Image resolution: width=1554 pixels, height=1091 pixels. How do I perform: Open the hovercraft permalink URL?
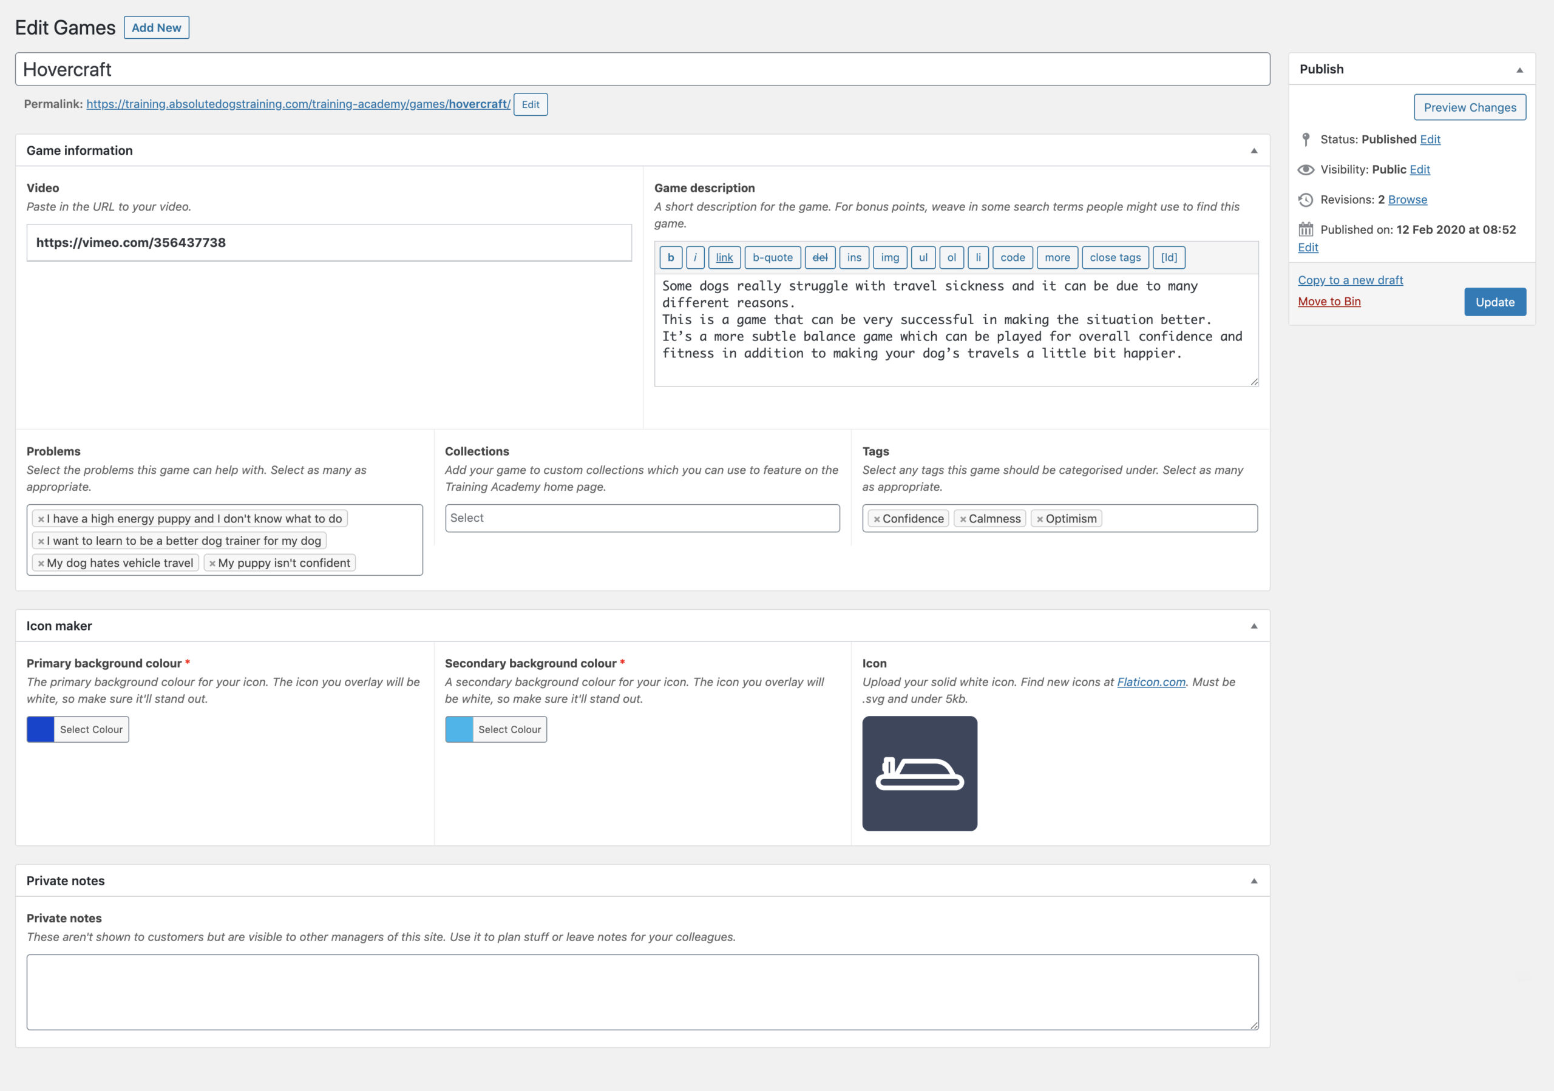pyautogui.click(x=299, y=104)
